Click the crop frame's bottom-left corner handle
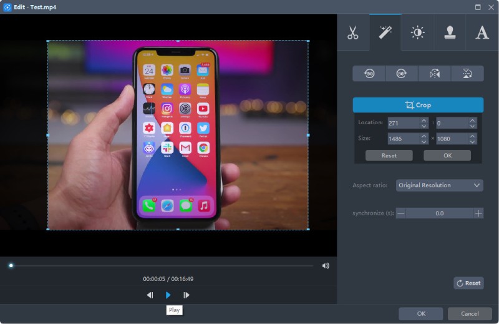 coord(48,229)
